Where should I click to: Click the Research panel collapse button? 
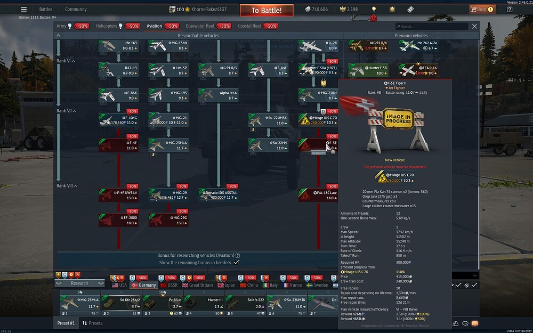(79, 283)
